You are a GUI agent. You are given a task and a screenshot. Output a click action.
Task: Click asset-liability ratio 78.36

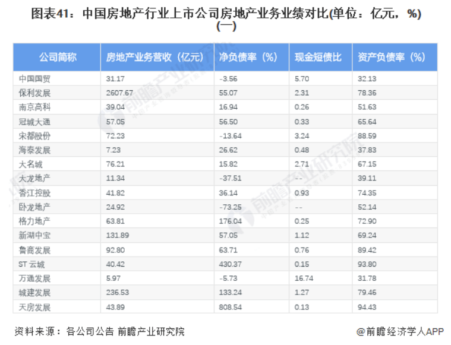[367, 93]
